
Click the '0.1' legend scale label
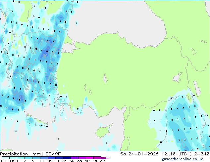click(4, 161)
